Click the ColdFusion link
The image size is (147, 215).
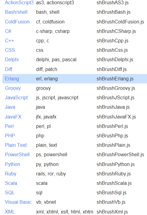pos(17,22)
